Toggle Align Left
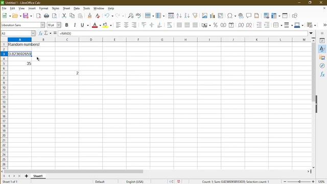The image size is (327, 184). [118, 25]
